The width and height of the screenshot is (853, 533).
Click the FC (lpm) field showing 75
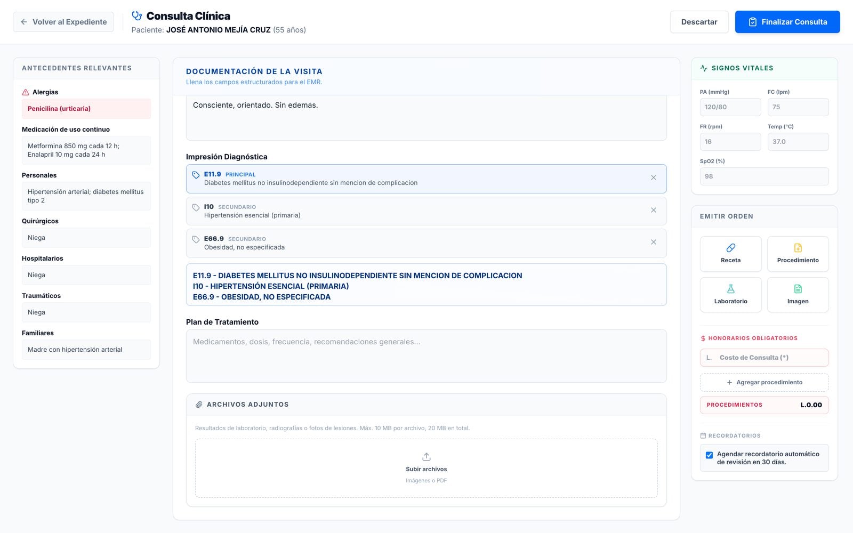798,107
